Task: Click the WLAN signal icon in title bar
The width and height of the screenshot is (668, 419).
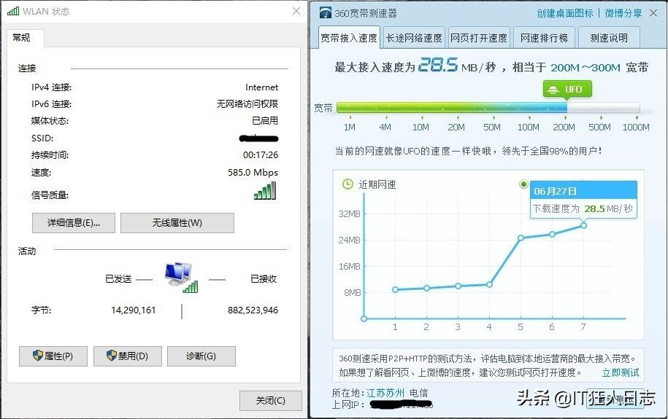Action: point(12,12)
